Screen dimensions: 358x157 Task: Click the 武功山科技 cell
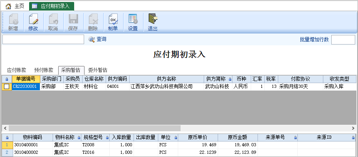(218, 87)
